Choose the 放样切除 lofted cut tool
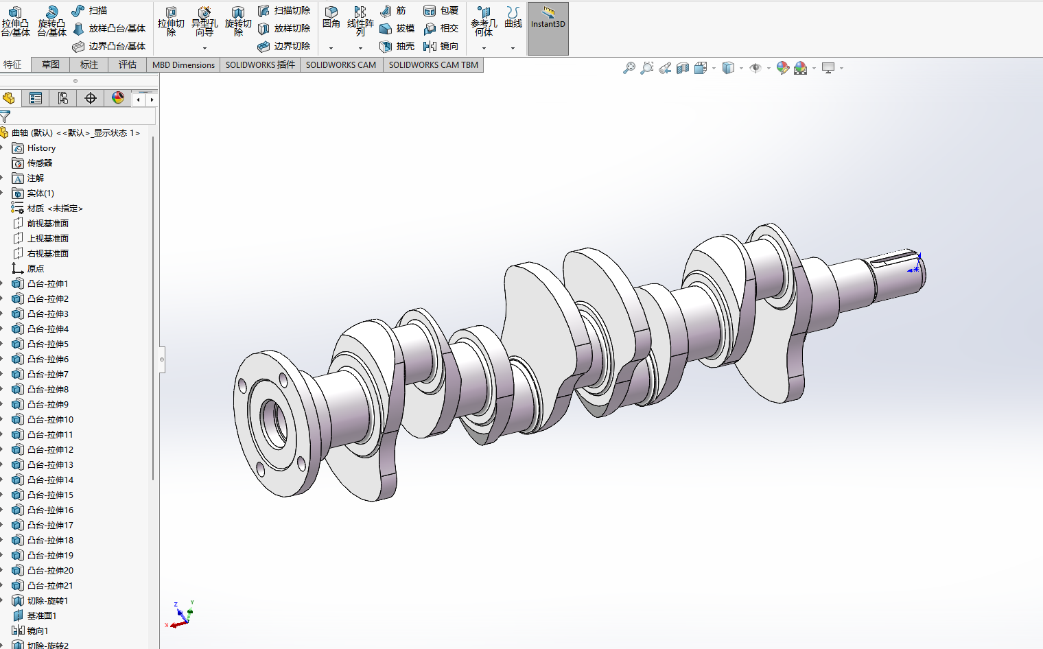 [283, 28]
